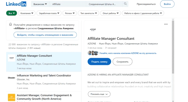Open the three-dots job options menu
188x102 pixels.
pos(166,24)
